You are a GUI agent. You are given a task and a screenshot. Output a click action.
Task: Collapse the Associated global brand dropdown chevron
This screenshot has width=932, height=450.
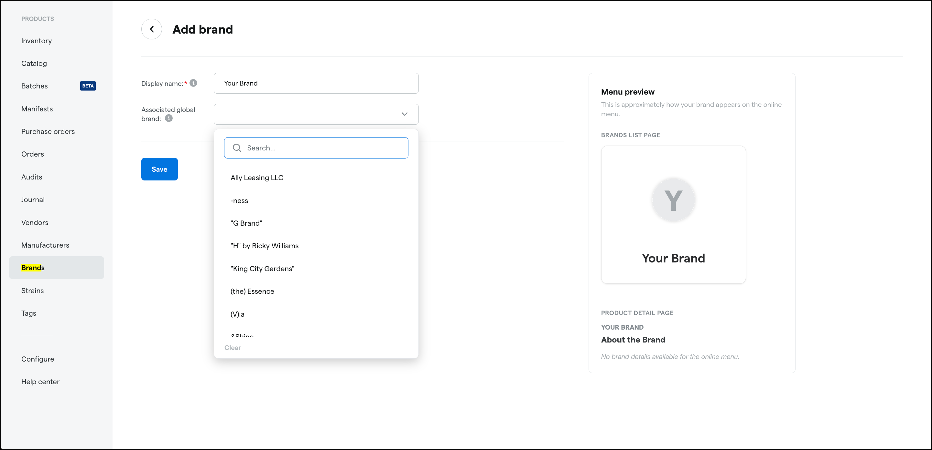(405, 114)
